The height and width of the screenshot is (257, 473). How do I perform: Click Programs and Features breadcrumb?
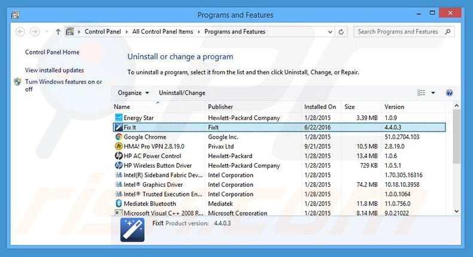[x=235, y=31]
